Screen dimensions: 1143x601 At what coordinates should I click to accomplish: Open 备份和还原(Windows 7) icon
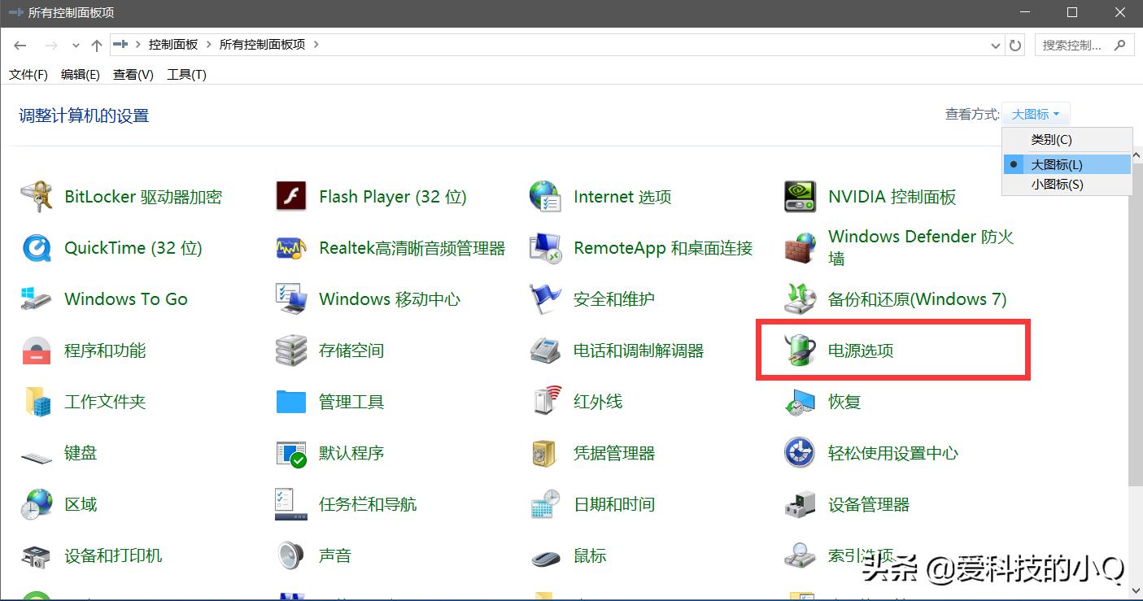coord(800,299)
